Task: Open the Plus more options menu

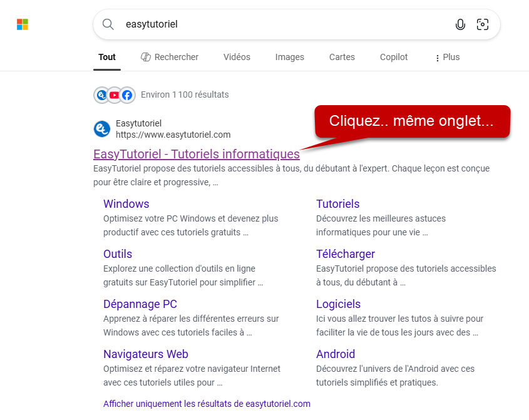Action: [447, 58]
